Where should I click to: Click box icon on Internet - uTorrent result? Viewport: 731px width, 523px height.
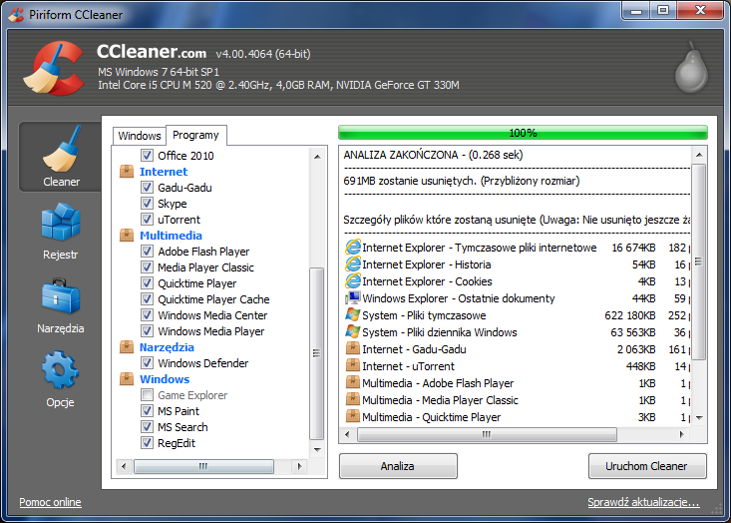[x=353, y=366]
